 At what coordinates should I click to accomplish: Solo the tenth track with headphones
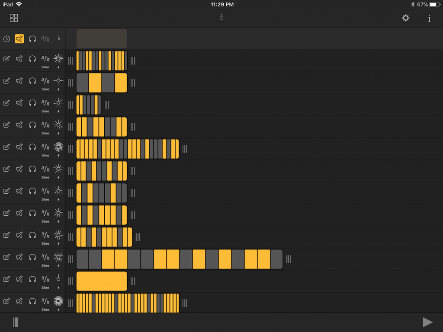[x=32, y=257]
